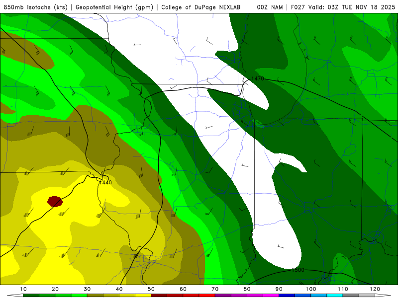Pick the light gray swatch ending at 120
This screenshot has width=398, height=298.
point(367,296)
